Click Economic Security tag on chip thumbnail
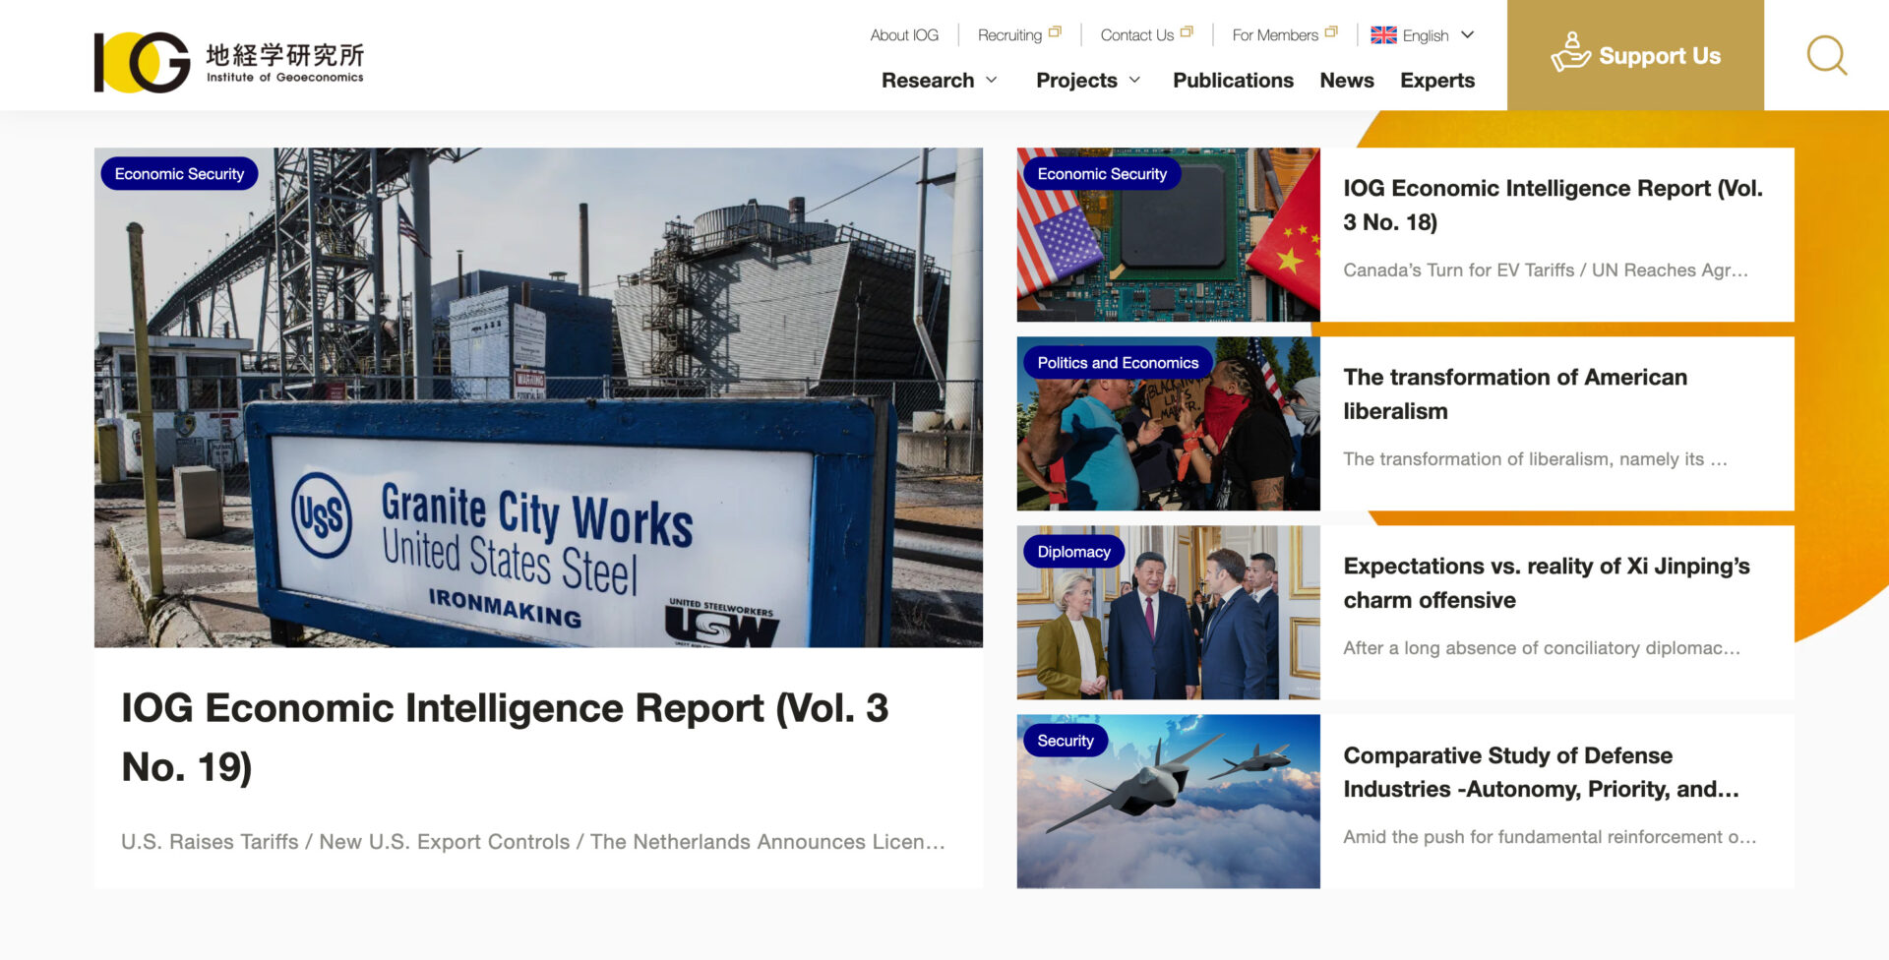Image resolution: width=1889 pixels, height=960 pixels. (1102, 174)
